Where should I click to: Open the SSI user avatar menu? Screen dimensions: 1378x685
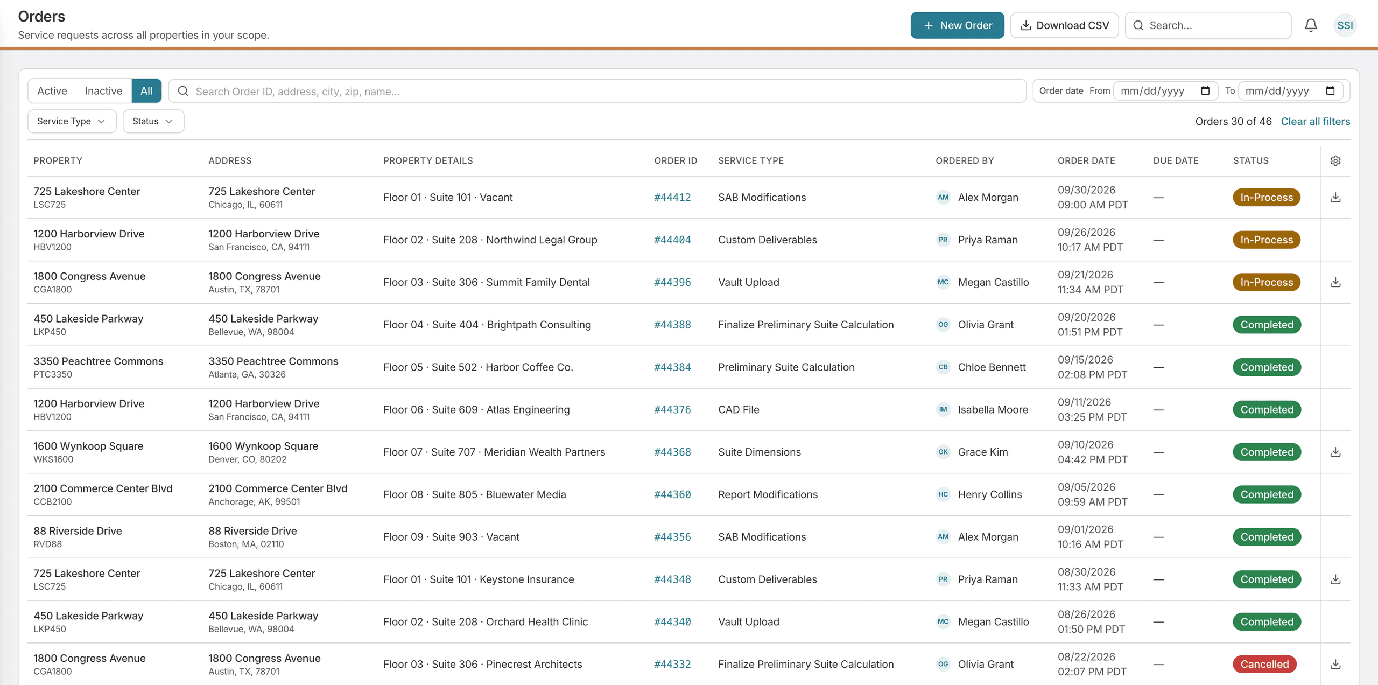[x=1345, y=25]
